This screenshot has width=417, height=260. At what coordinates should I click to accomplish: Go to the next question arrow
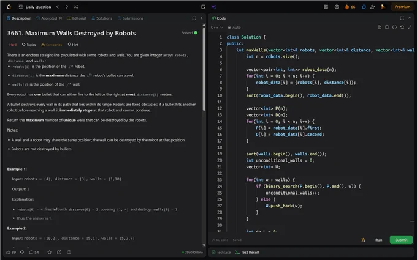coord(67,7)
